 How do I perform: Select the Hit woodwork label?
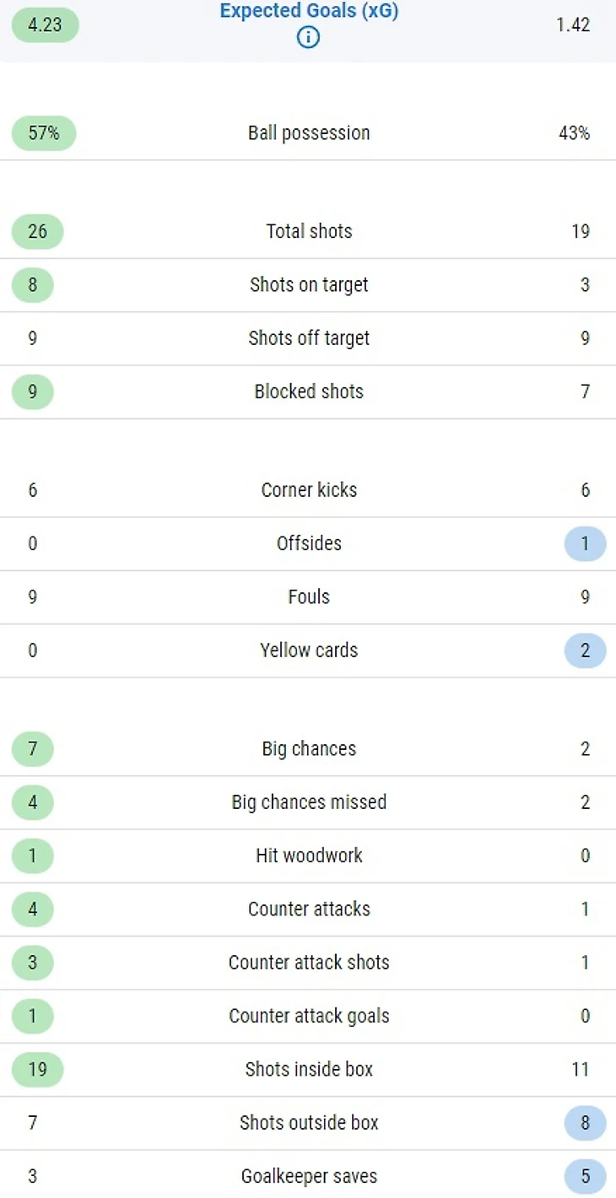pyautogui.click(x=309, y=855)
